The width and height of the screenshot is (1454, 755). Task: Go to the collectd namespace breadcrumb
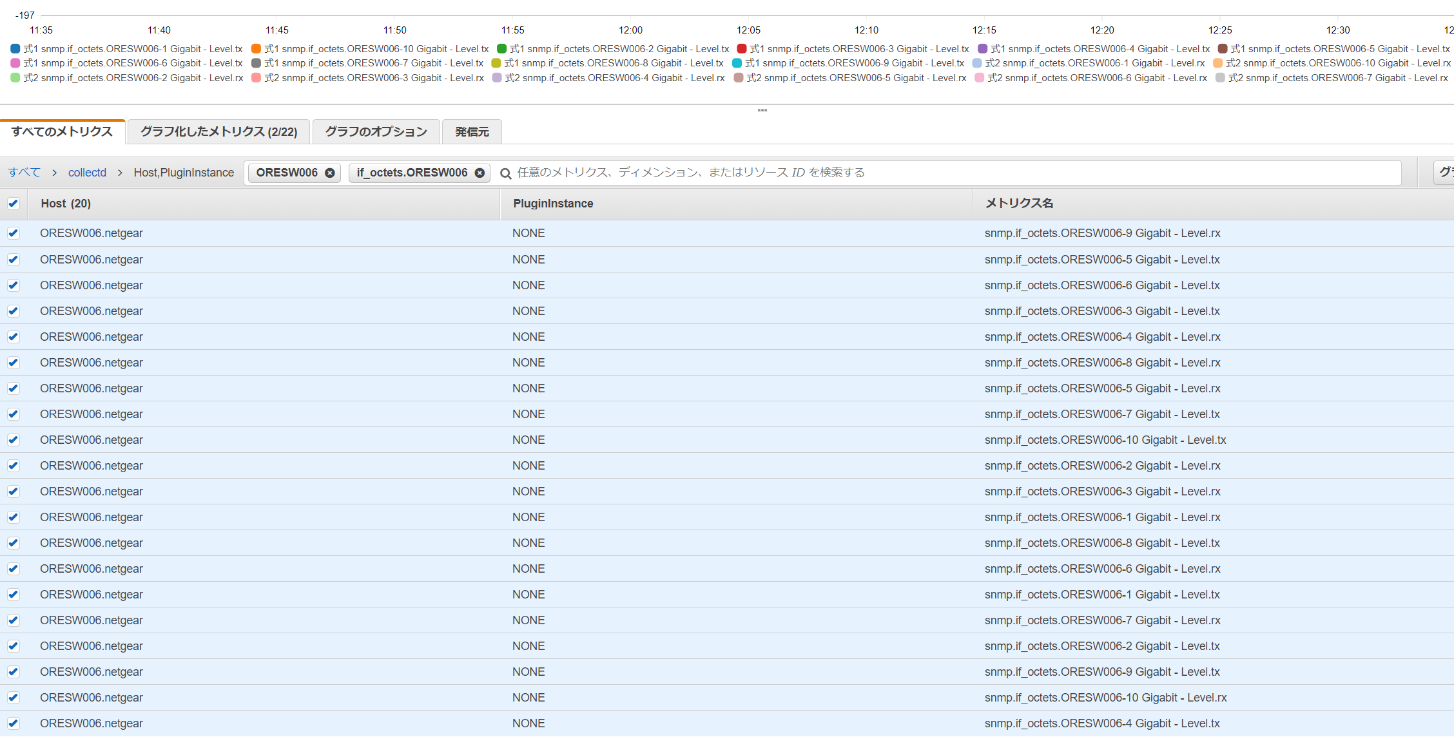tap(87, 173)
